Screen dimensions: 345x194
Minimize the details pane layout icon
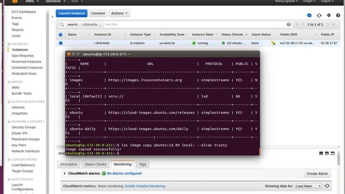321,153
